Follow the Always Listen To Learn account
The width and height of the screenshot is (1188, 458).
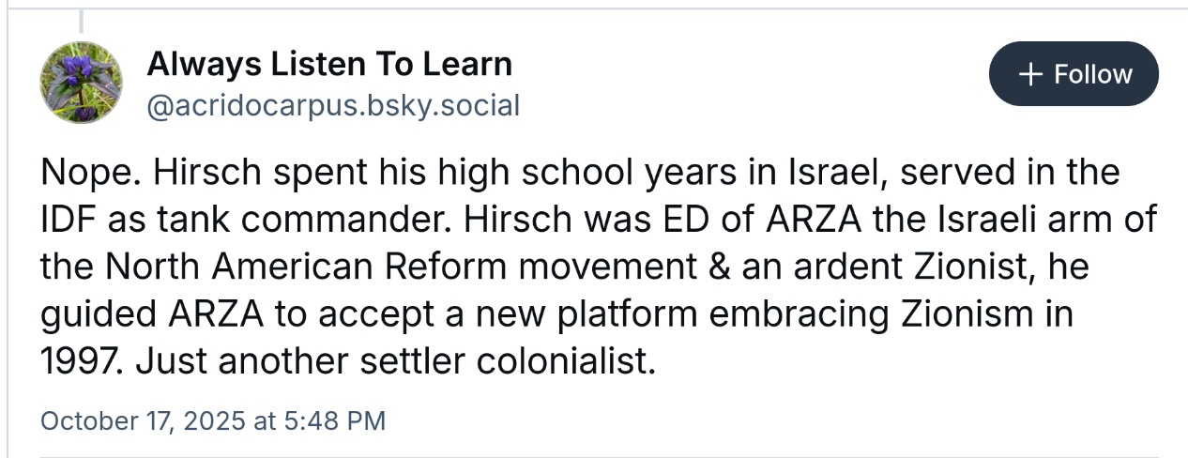click(x=1074, y=74)
